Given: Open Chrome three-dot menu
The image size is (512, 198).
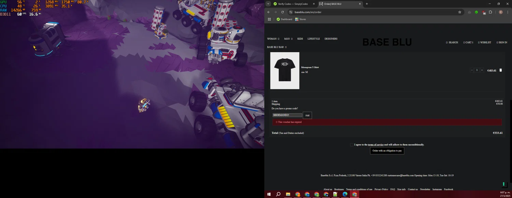Looking at the screenshot, I should [x=508, y=12].
